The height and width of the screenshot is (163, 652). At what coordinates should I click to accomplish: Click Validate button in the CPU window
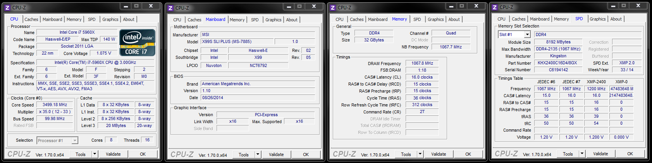point(114,154)
